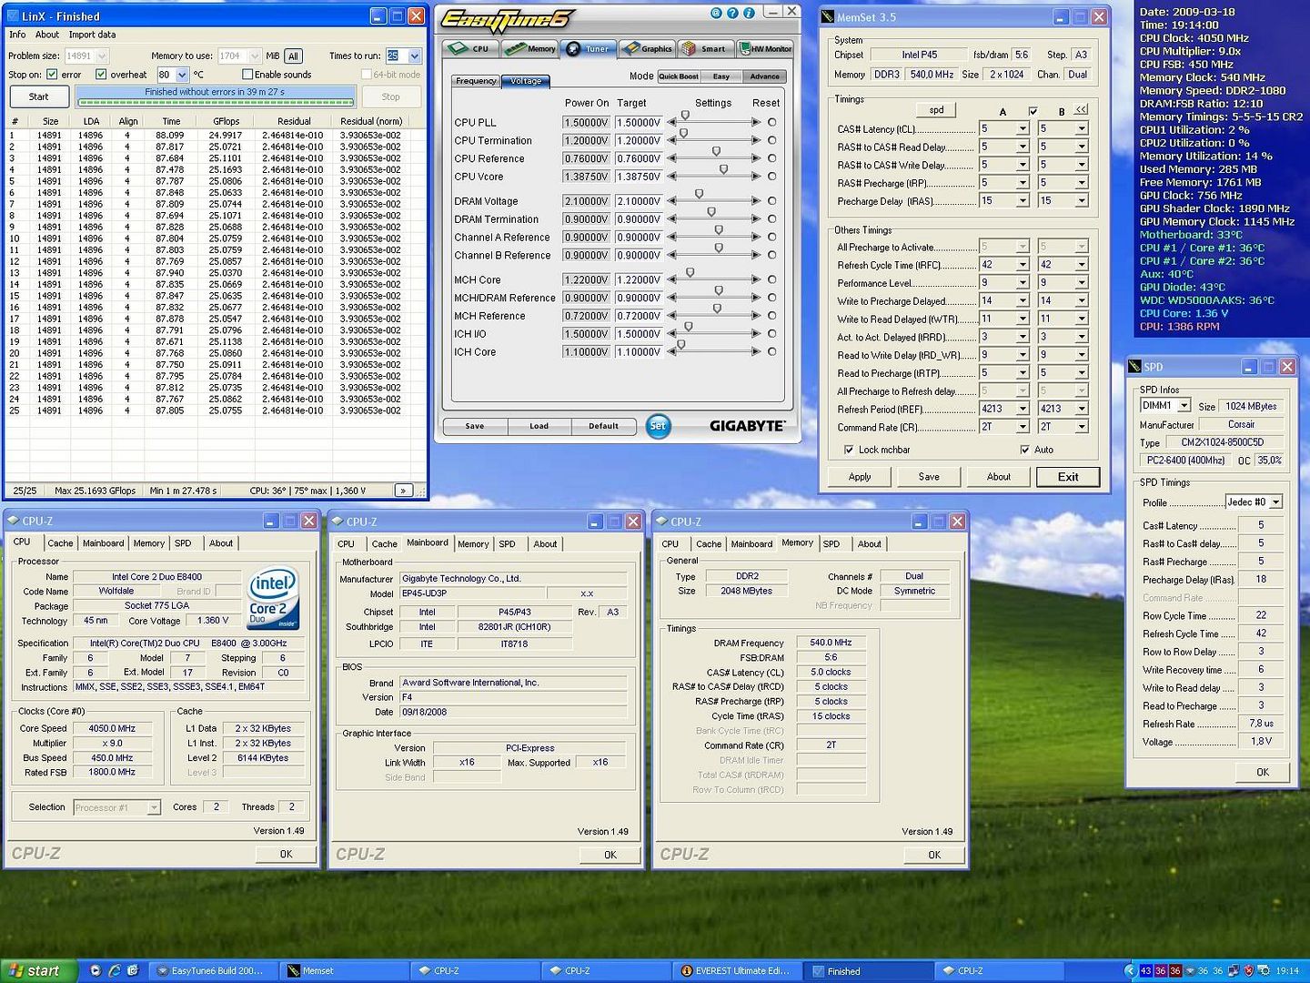Select the 'Quick Boost' mode button
1310x983 pixels.
(679, 76)
